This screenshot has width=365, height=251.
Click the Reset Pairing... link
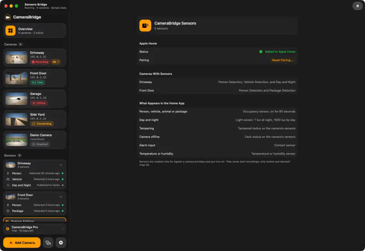click(282, 60)
